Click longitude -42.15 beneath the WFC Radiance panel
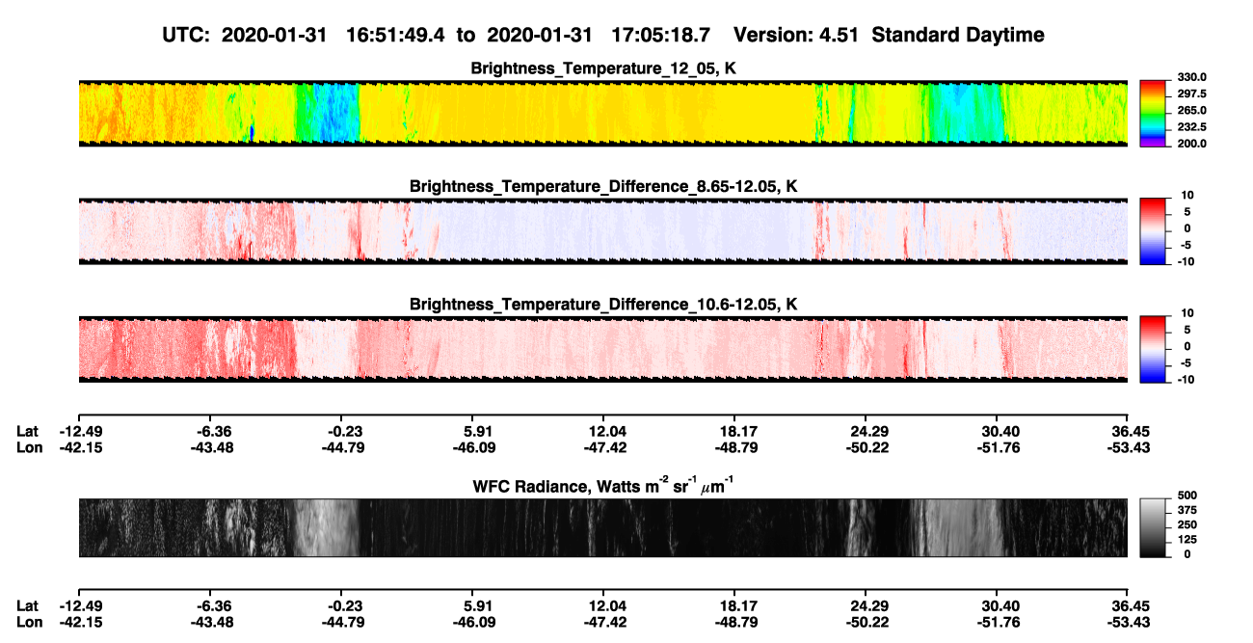 (81, 622)
